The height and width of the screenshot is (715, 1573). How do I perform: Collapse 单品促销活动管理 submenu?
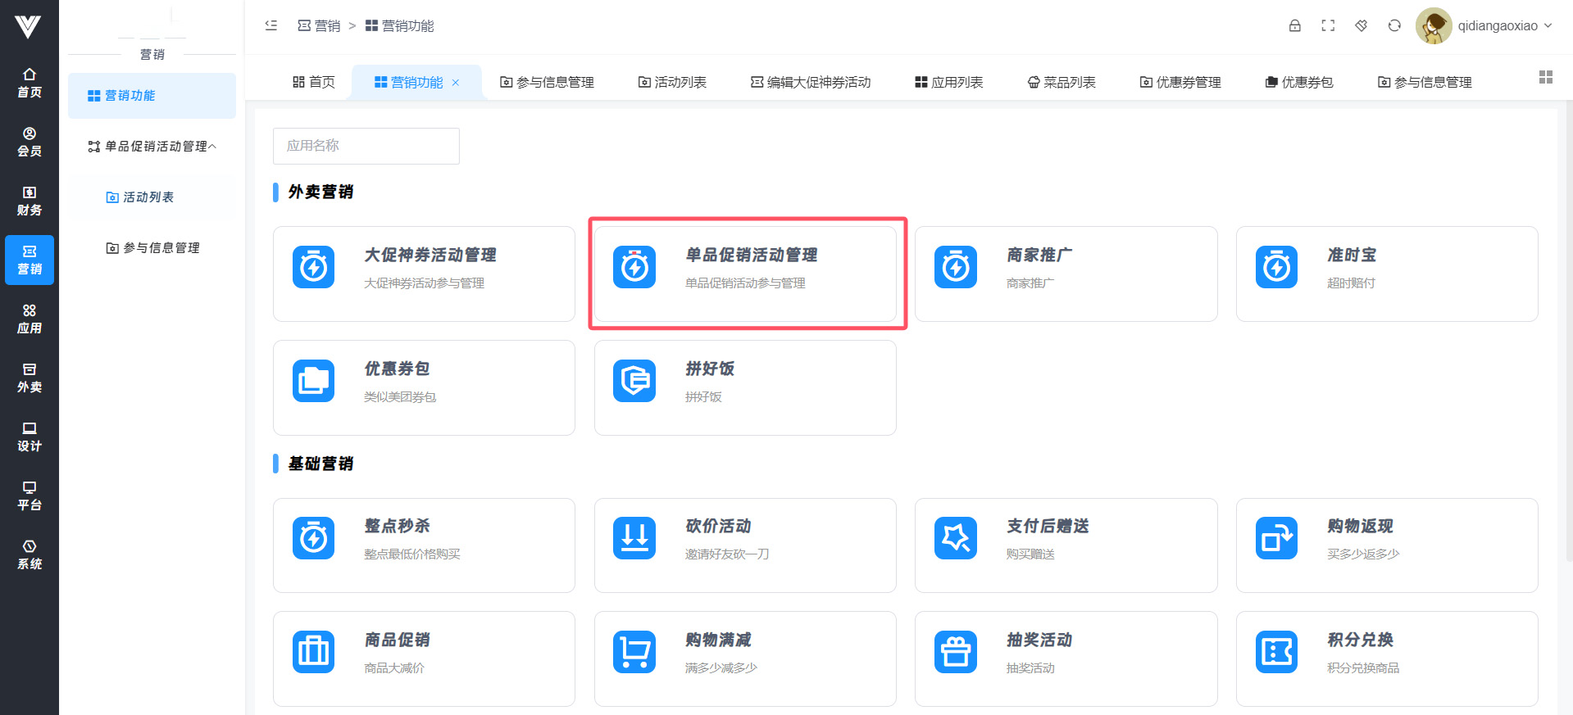(152, 147)
